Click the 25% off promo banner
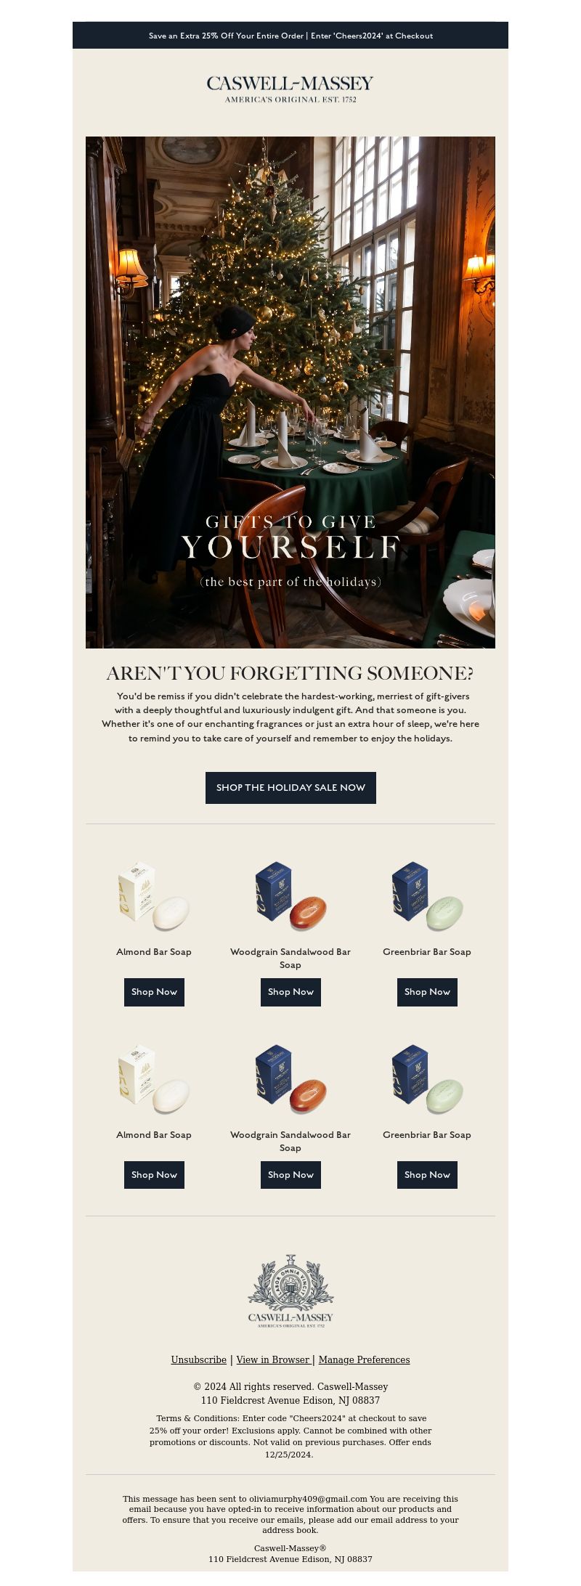Screen dimensions: 581x1586 [x=290, y=36]
